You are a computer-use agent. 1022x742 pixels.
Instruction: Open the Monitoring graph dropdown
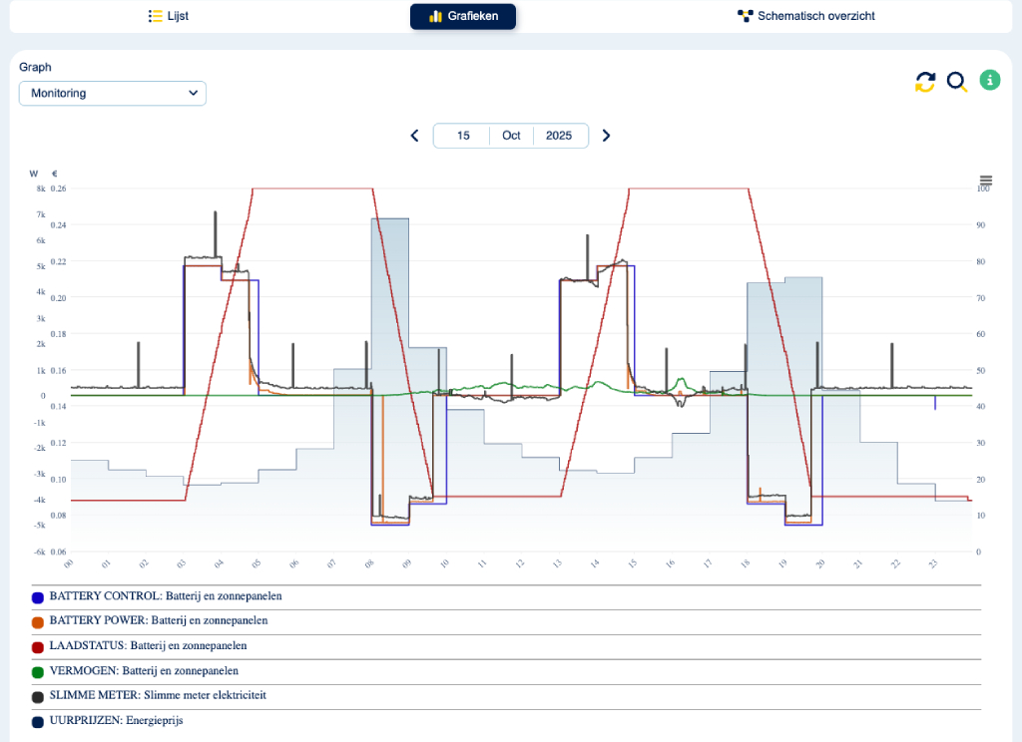(x=113, y=93)
